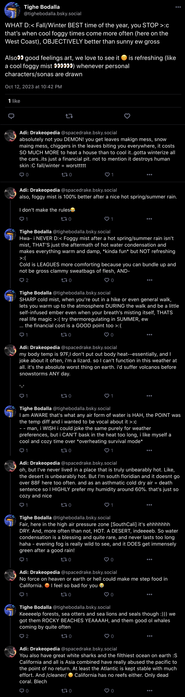185x697 pixels.
Task: Open the menu on the 'Keeeeelp forests' reply
Action: click(149, 636)
